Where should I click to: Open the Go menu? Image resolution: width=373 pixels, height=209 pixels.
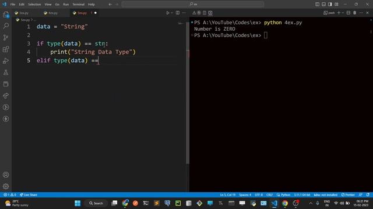point(57,4)
